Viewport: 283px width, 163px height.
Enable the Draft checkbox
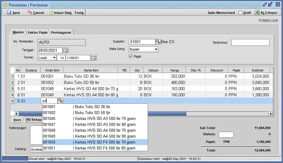pyautogui.click(x=240, y=13)
